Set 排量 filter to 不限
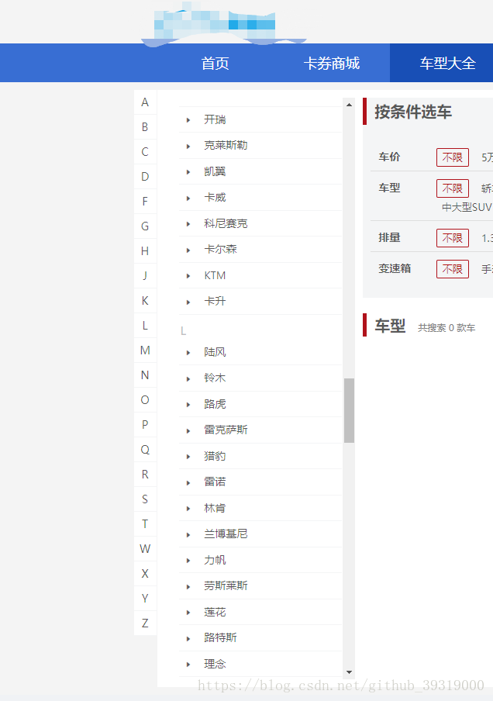 pos(453,238)
